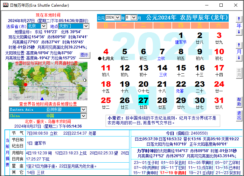Click the year up arrow button
Screen dimensions: 244x176
click(x=239, y=19)
